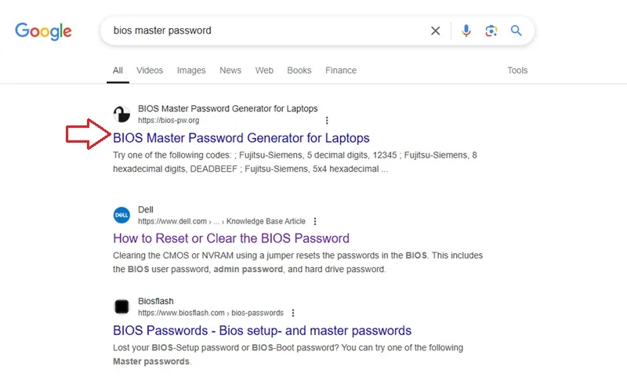Open Google Lens image search icon
The width and height of the screenshot is (627, 392).
click(491, 31)
